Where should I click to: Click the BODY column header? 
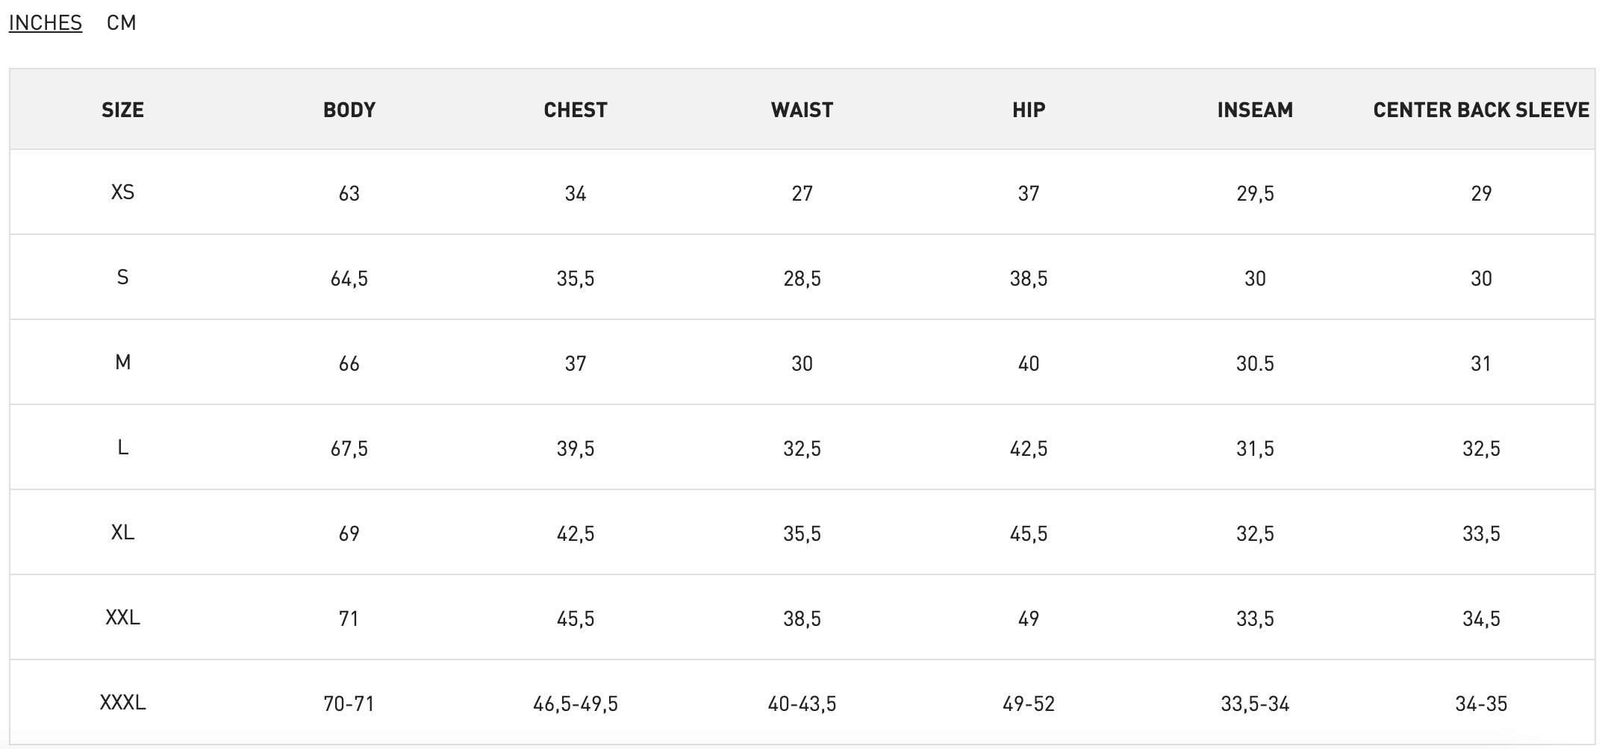click(x=349, y=110)
